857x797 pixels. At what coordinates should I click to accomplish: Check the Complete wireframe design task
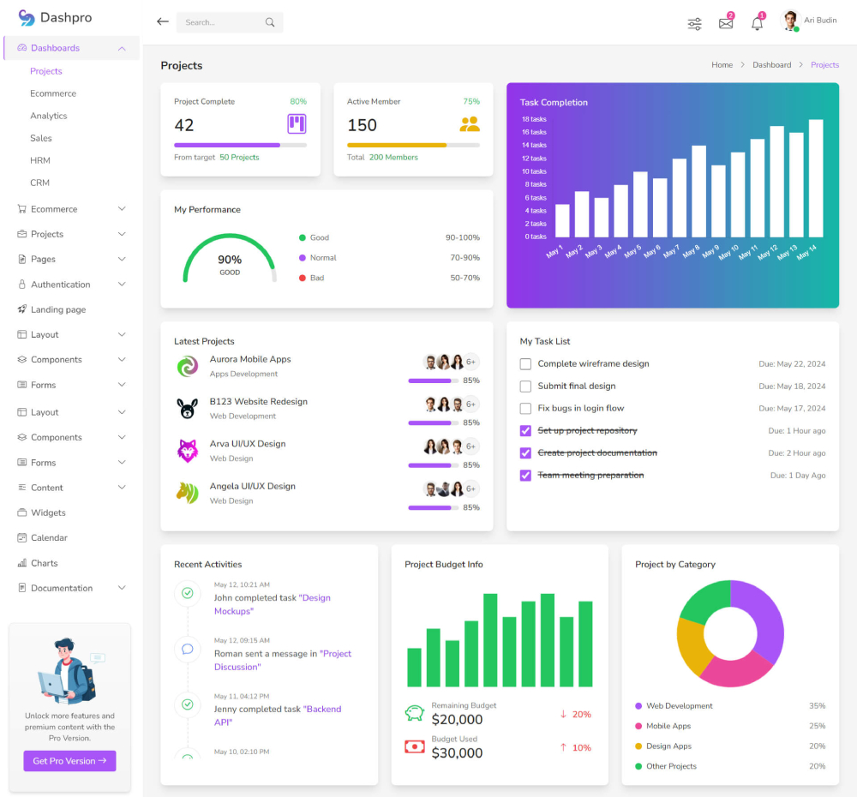click(524, 364)
